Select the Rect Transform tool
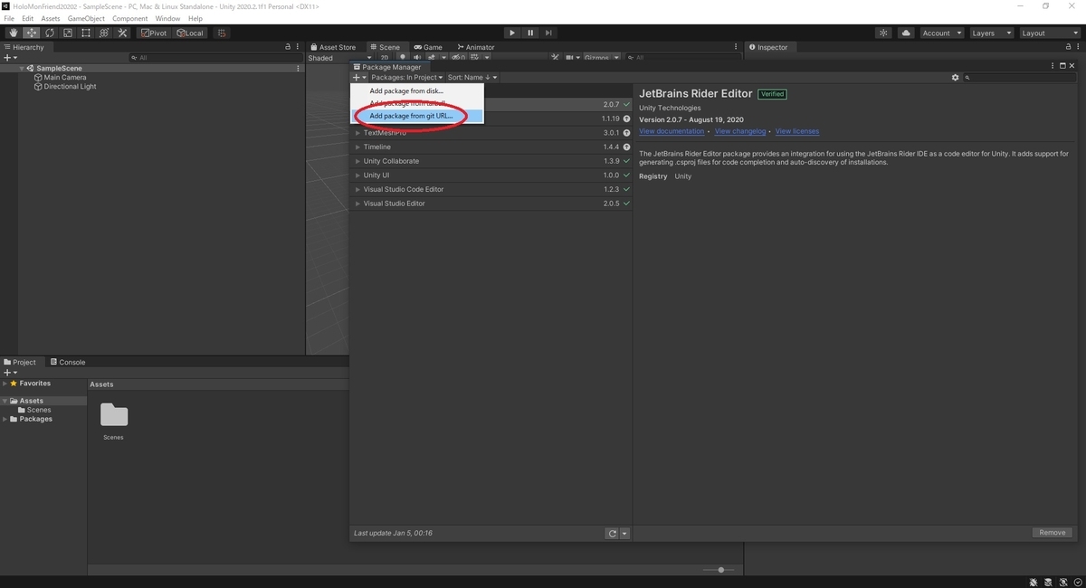The height and width of the screenshot is (588, 1086). (x=86, y=33)
